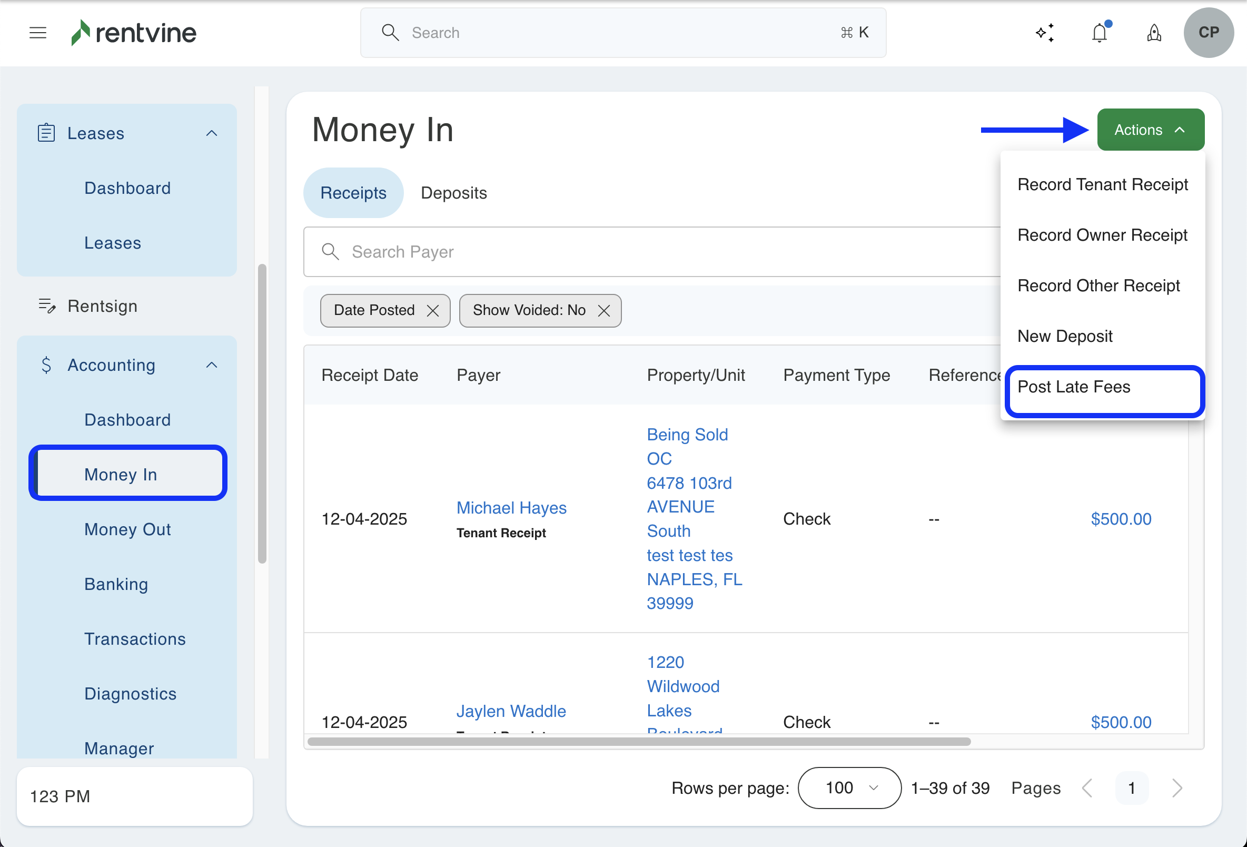Toggle the green Actions dropdown
1247x847 pixels.
pos(1150,130)
